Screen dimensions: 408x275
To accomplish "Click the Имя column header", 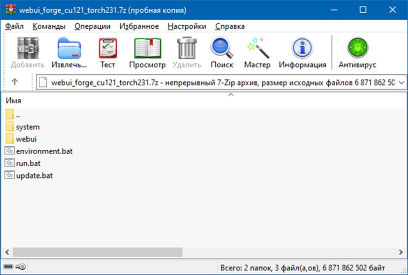I will pos(14,101).
